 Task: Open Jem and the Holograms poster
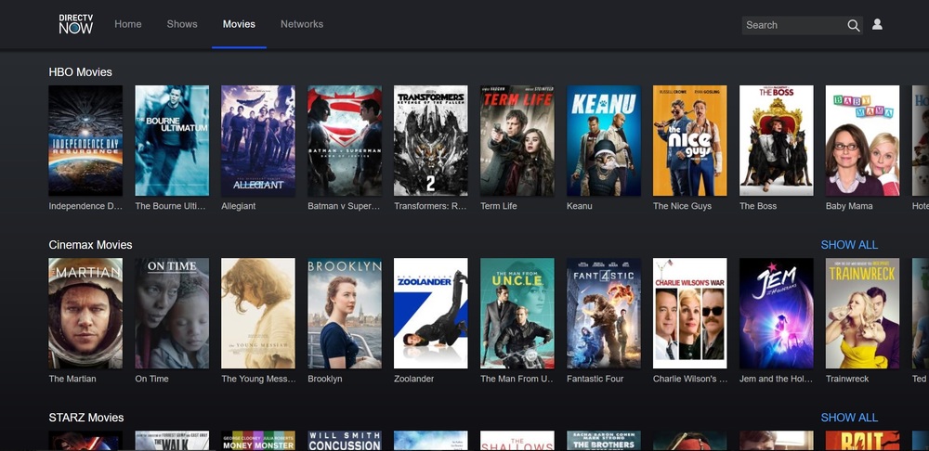776,313
